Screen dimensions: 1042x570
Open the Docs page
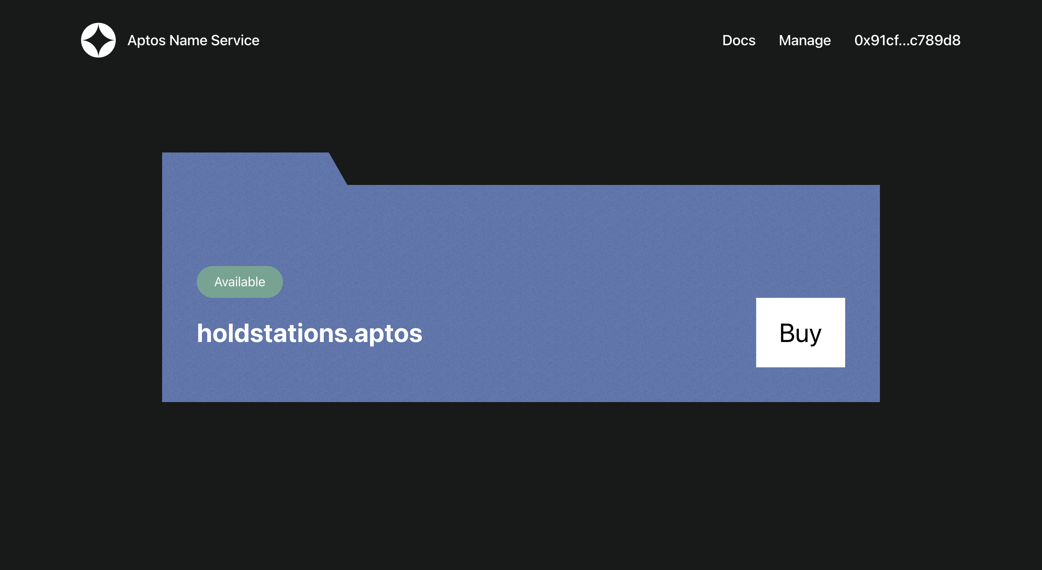[738, 41]
